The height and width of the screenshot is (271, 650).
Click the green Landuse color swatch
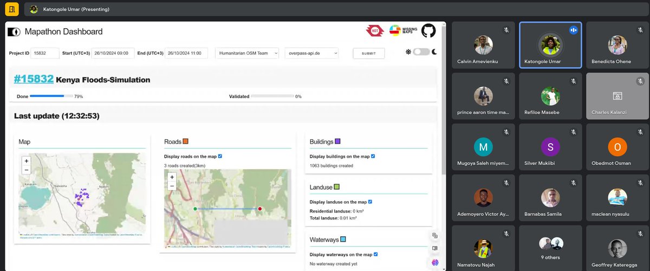point(336,187)
